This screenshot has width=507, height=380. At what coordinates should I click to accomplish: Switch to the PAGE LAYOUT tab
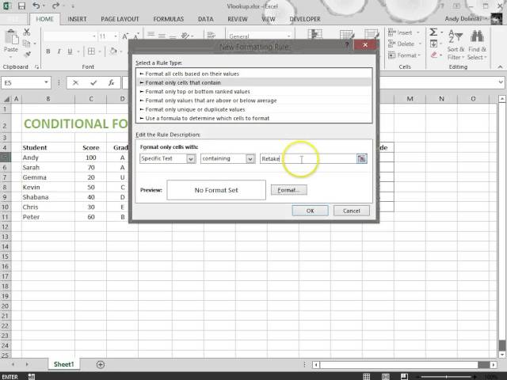120,19
